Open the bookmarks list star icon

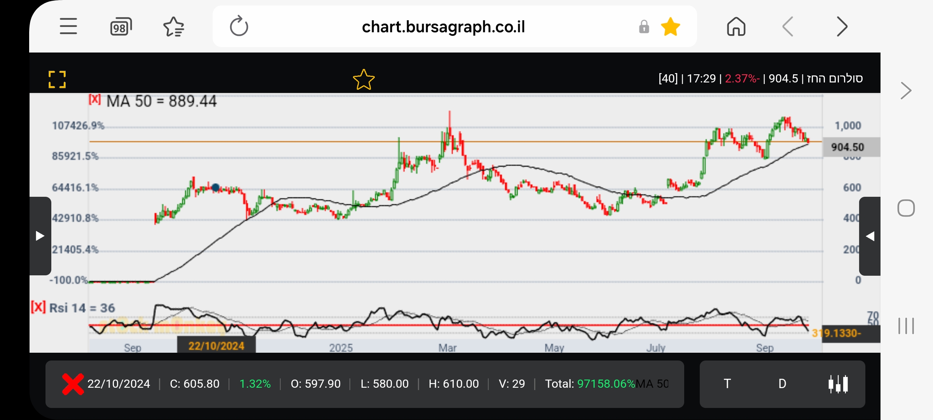point(173,27)
